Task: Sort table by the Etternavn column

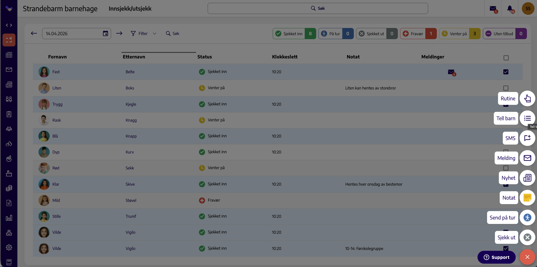Action: click(134, 57)
